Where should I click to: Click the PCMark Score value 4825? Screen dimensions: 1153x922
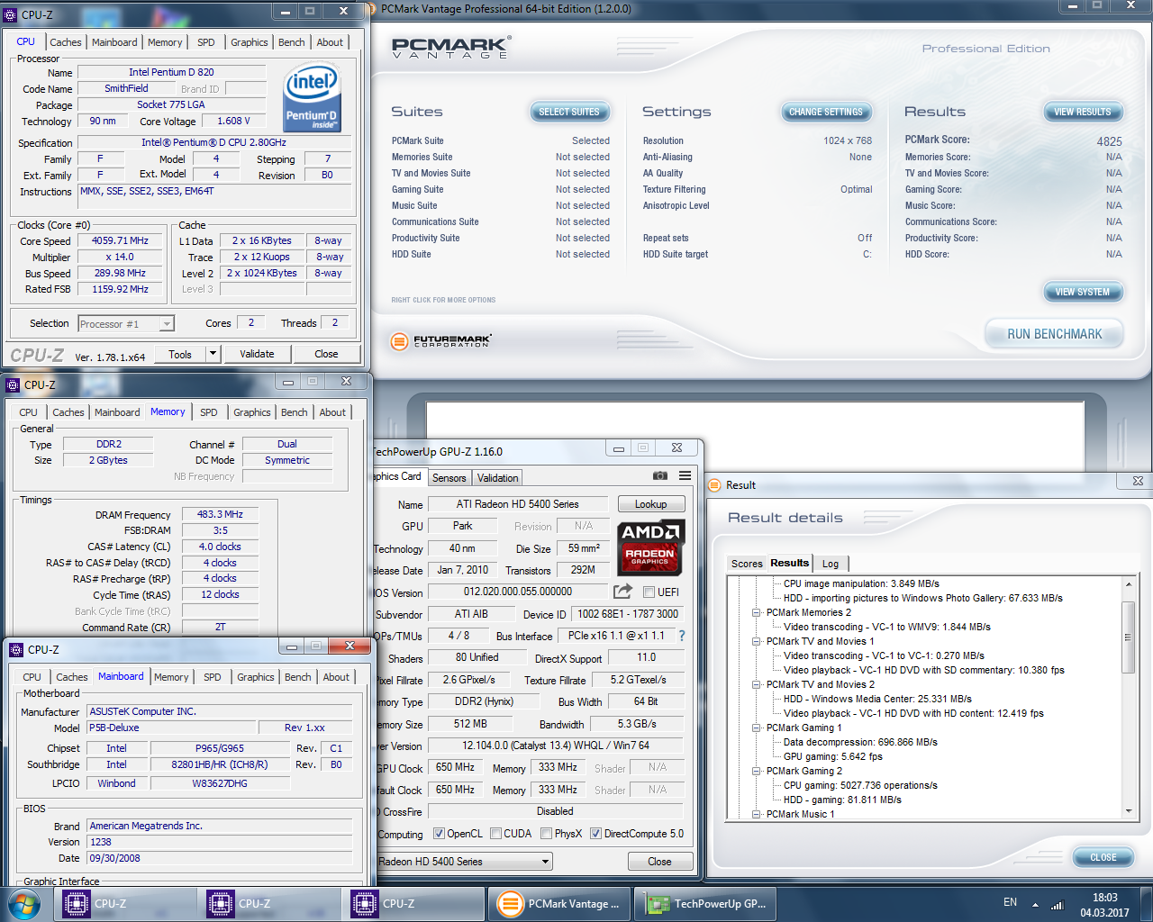tap(1109, 141)
